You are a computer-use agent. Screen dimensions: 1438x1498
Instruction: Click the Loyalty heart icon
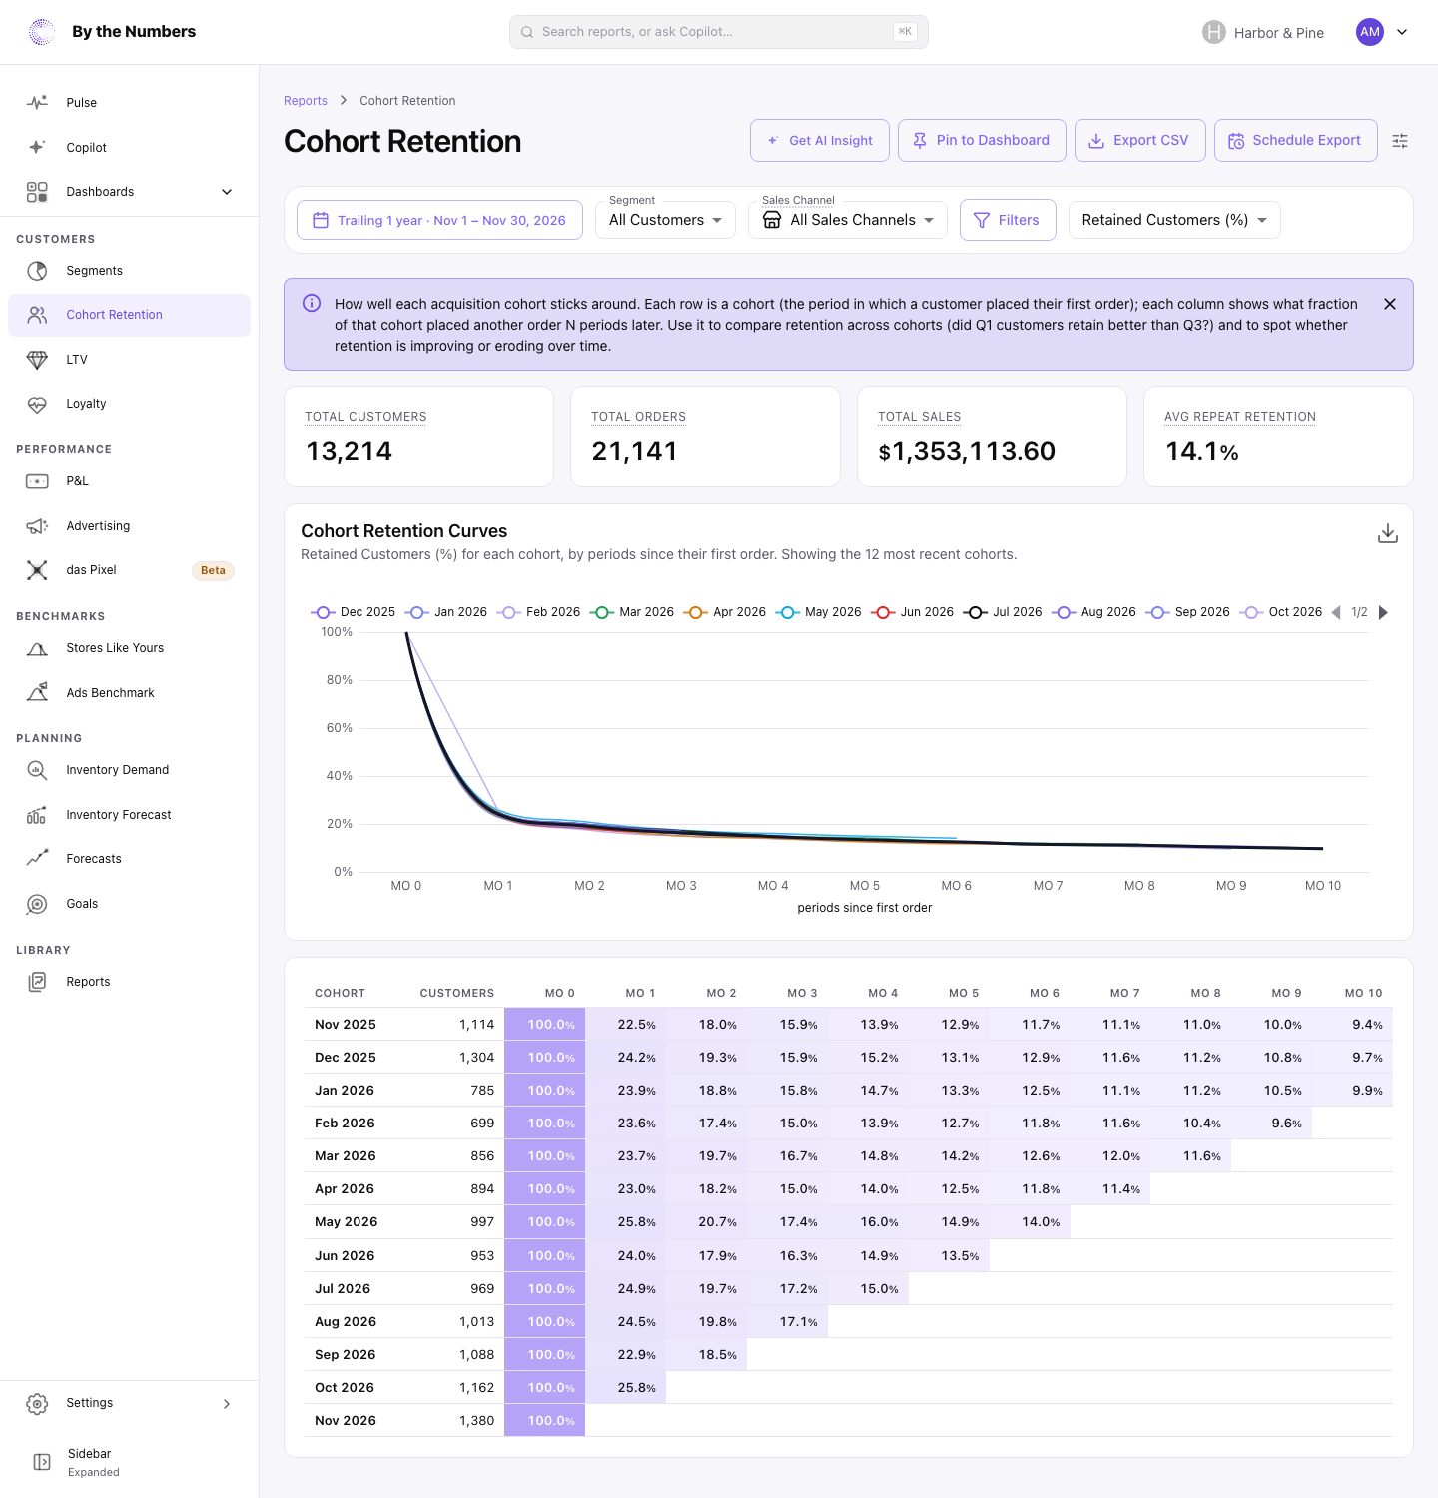pyautogui.click(x=37, y=404)
